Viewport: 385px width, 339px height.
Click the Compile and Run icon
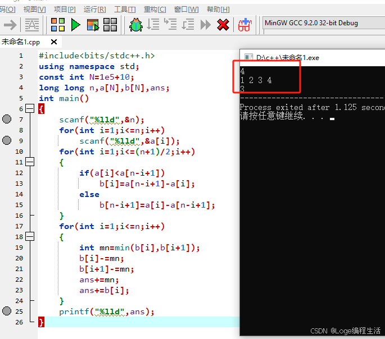[x=93, y=25]
